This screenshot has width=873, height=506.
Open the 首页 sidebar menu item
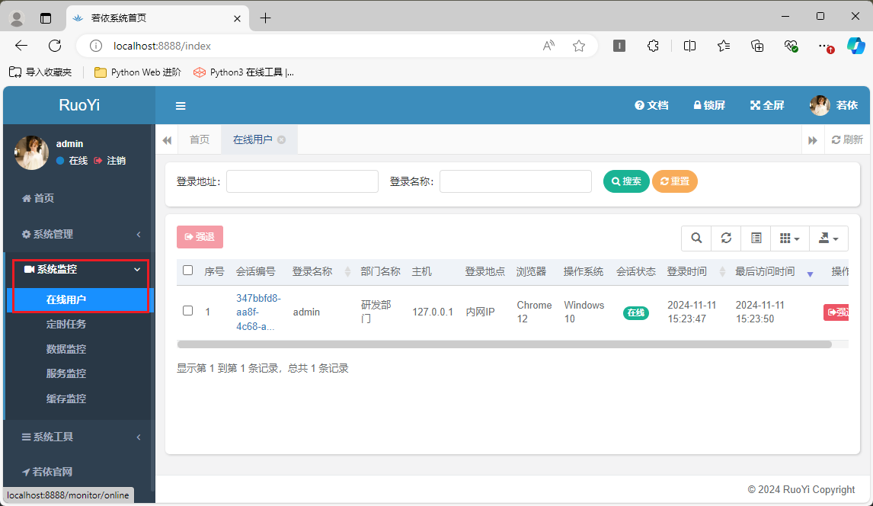38,198
